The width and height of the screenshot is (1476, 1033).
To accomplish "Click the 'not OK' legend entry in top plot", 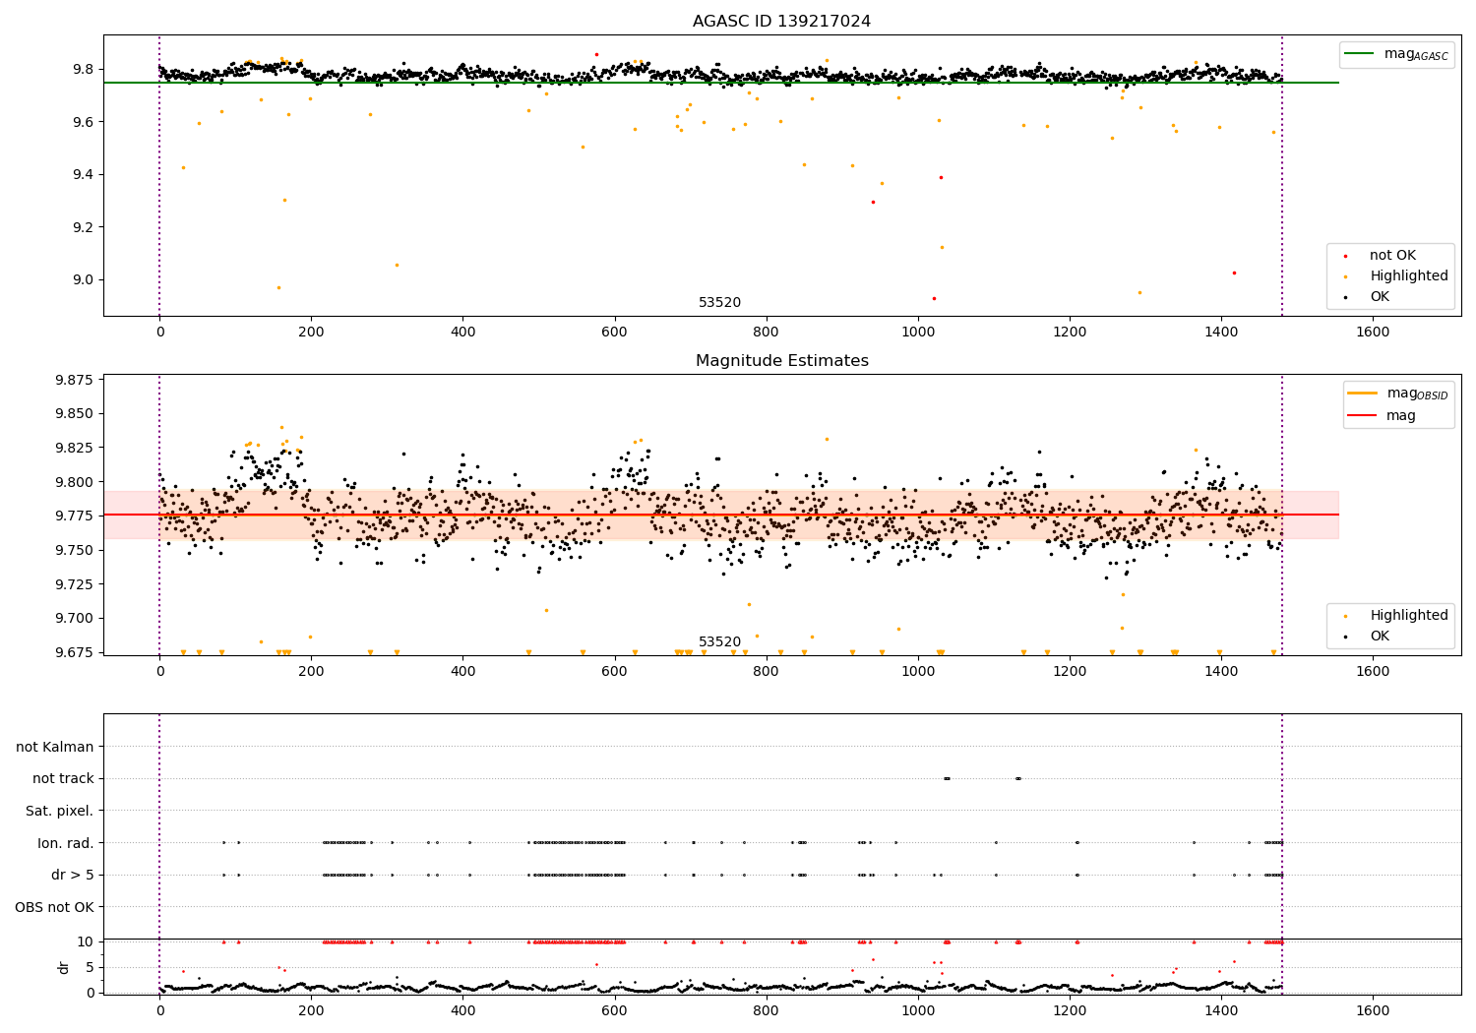I will point(1392,256).
